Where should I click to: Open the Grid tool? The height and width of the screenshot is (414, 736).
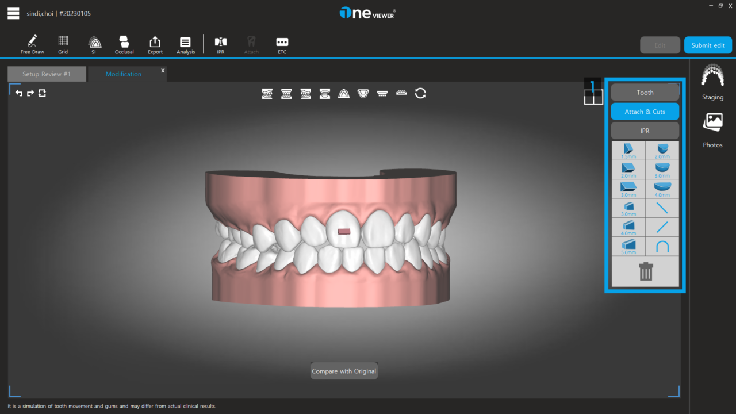[63, 43]
